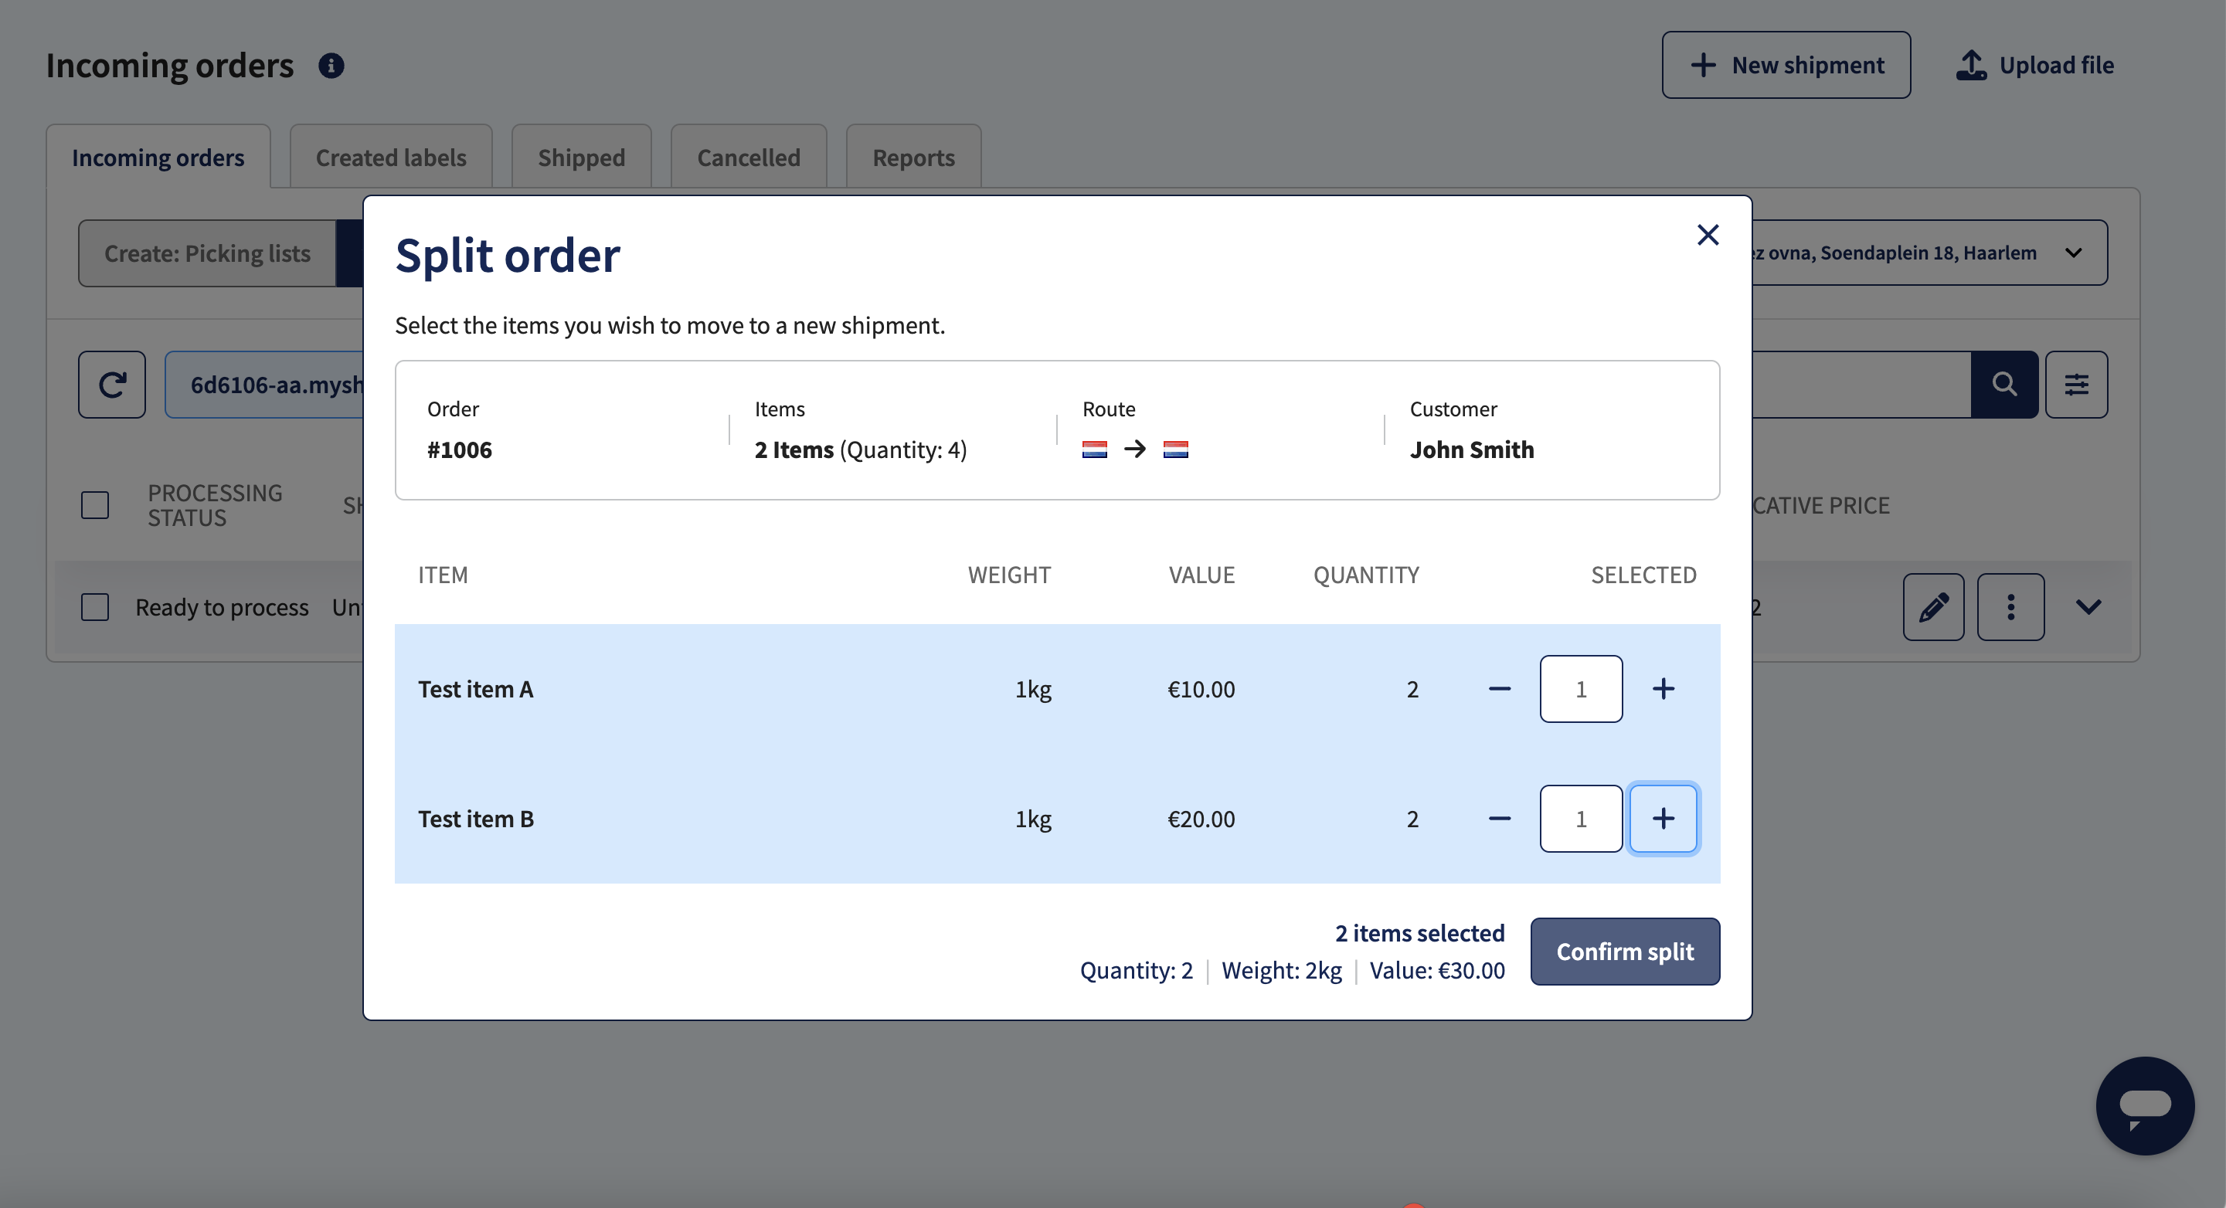2226x1208 pixels.
Task: Increase selected quantity for Test item B
Action: pos(1664,818)
